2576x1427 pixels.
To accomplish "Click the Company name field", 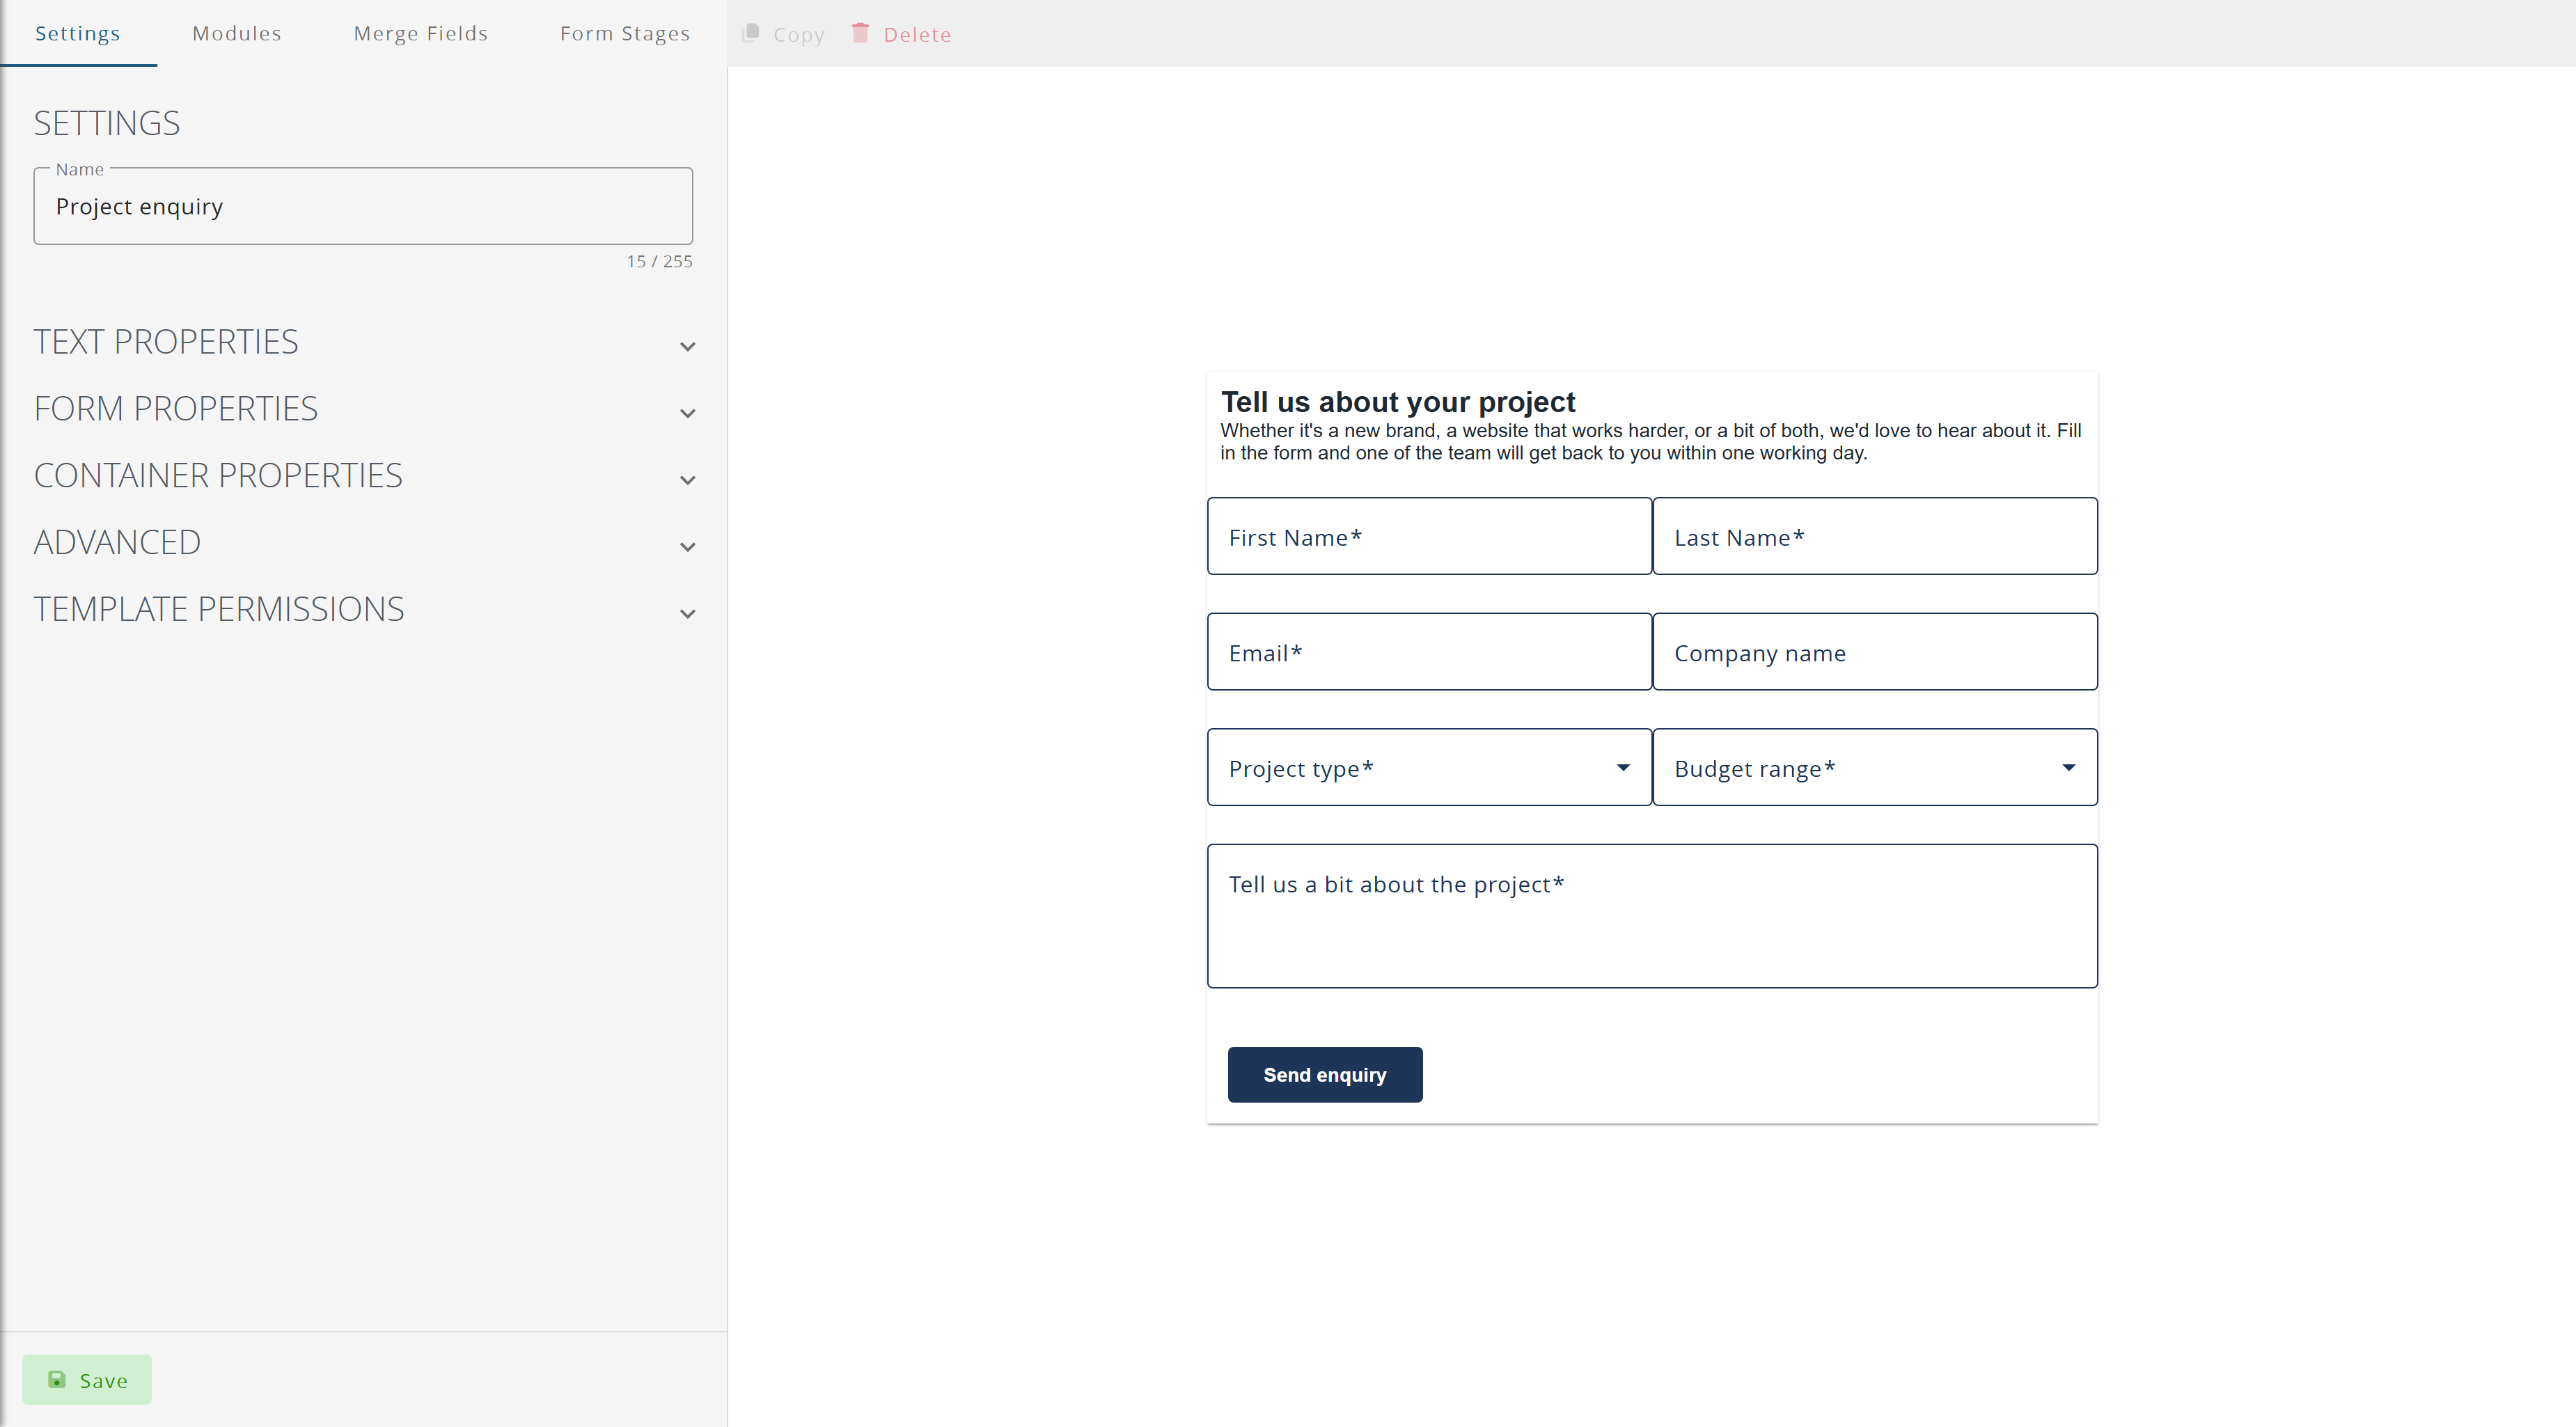I will click(x=1875, y=652).
